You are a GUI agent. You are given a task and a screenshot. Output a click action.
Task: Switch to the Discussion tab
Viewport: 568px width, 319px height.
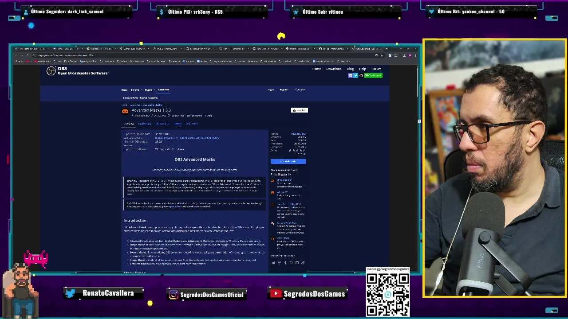coord(192,124)
